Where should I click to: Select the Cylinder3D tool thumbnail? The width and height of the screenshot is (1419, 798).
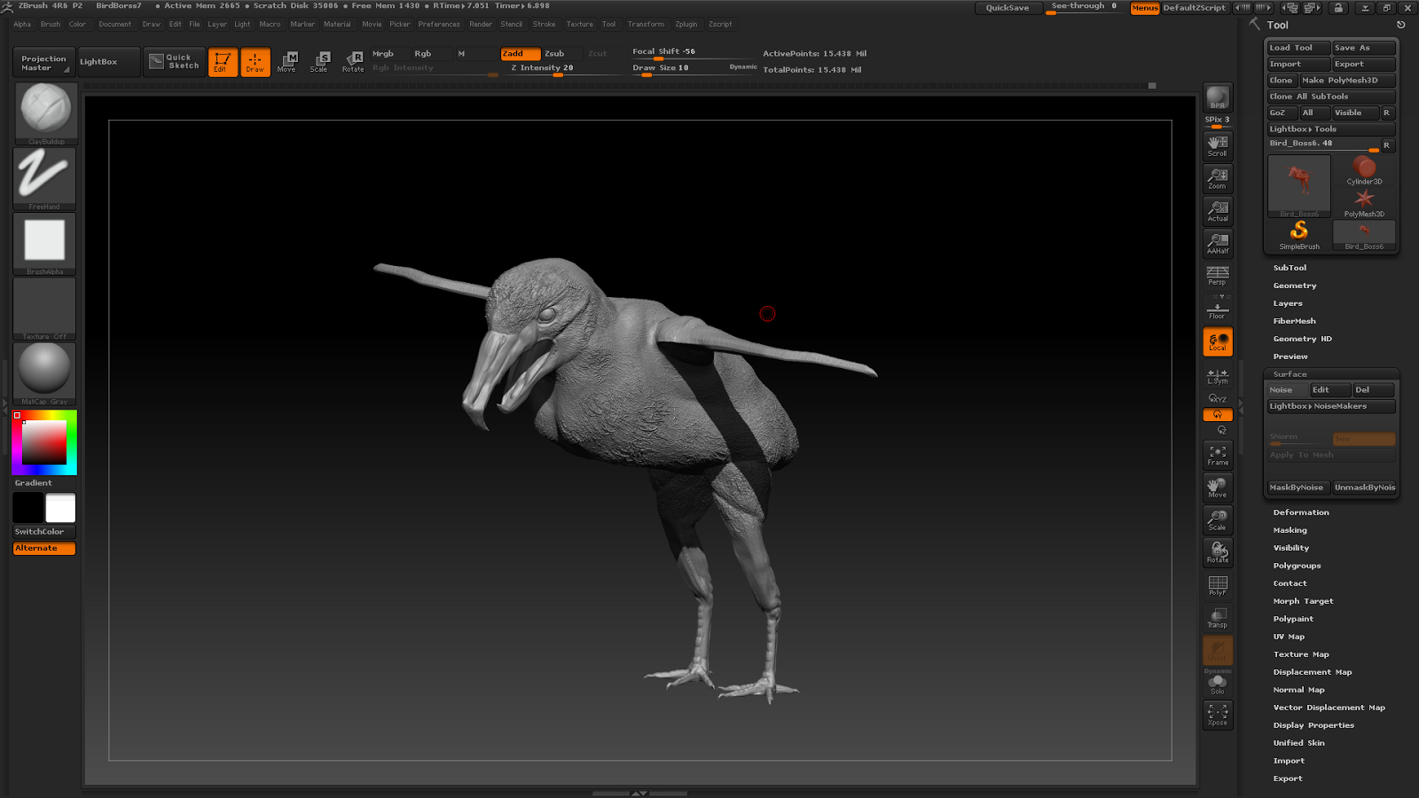1364,169
